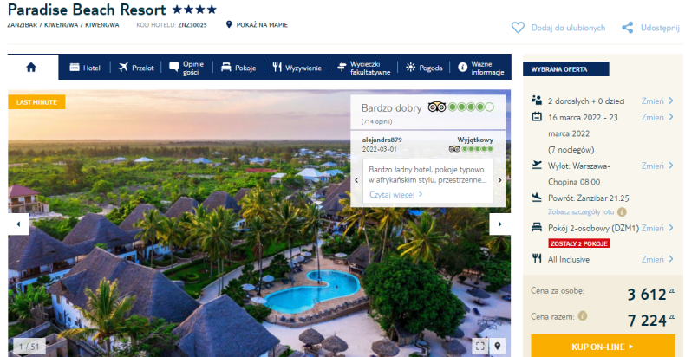Click the map pin icon by Pokaż na mapie
The width and height of the screenshot is (685, 357).
pyautogui.click(x=229, y=24)
